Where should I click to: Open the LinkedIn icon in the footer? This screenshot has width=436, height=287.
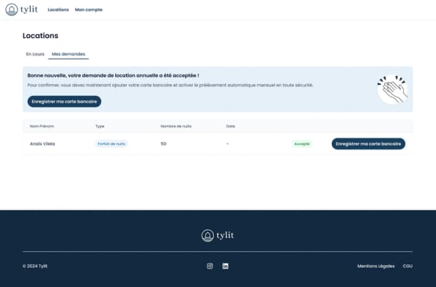(225, 266)
